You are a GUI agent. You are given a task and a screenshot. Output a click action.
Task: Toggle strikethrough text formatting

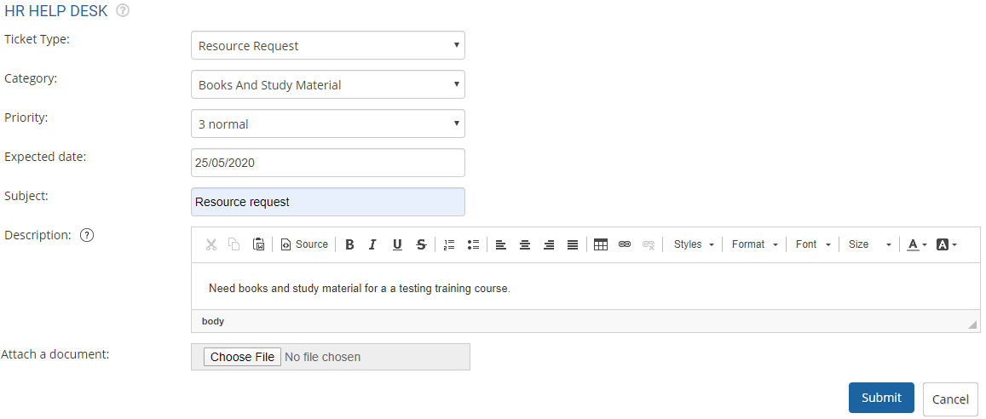[x=421, y=244]
